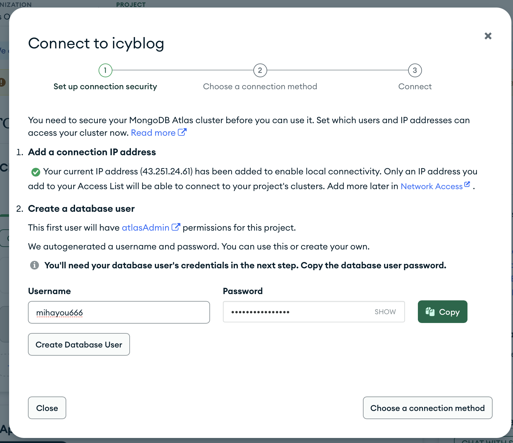Open the Network Access link
The height and width of the screenshot is (443, 513).
point(435,186)
